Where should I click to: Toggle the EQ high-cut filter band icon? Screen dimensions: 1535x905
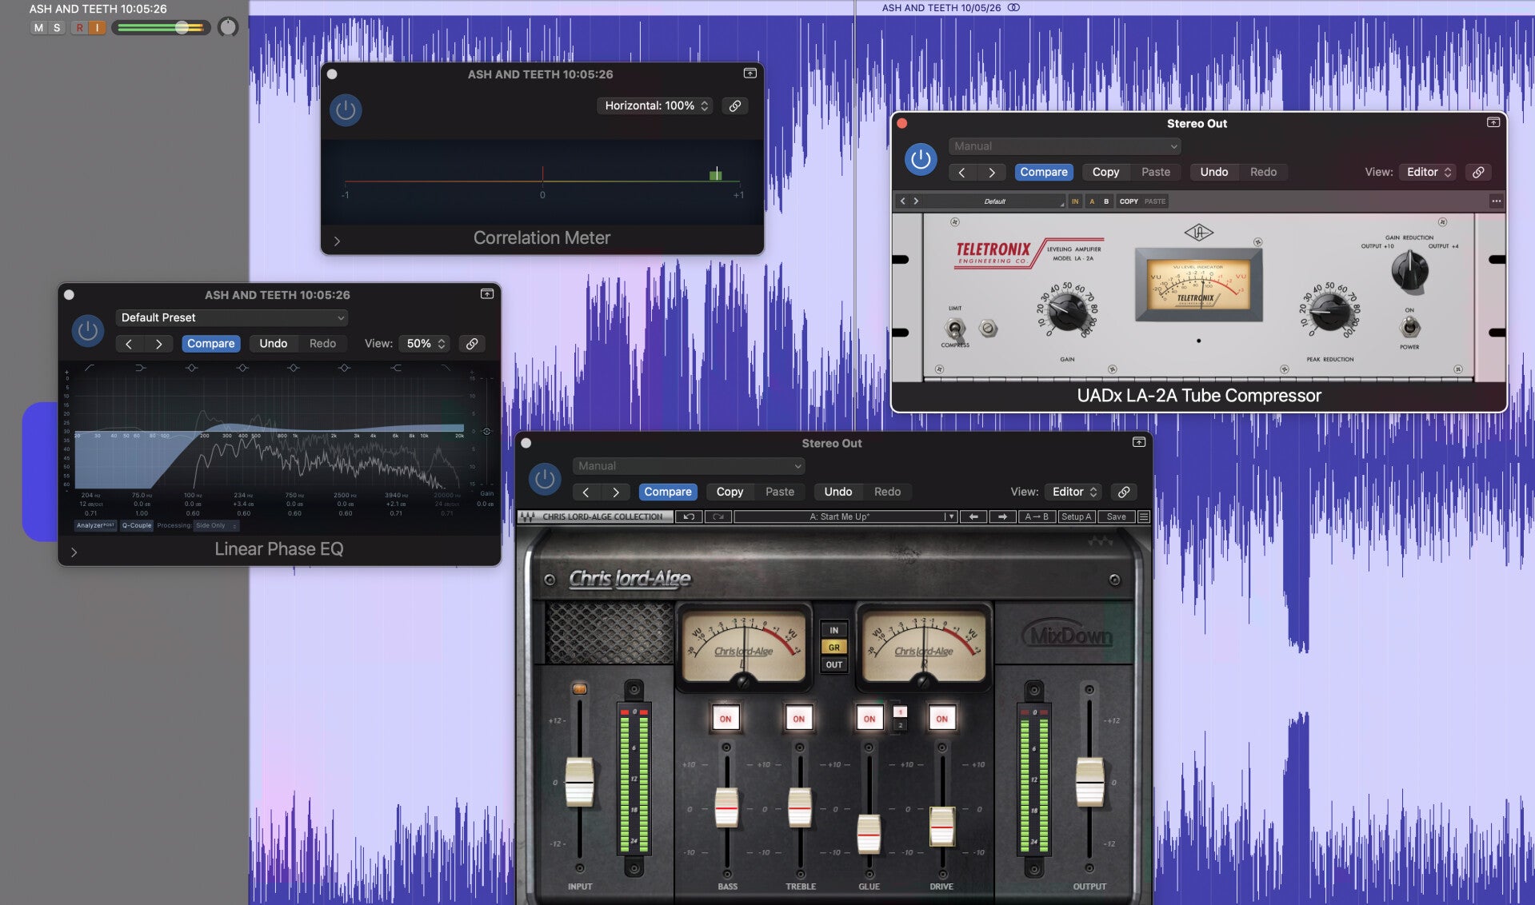point(446,368)
